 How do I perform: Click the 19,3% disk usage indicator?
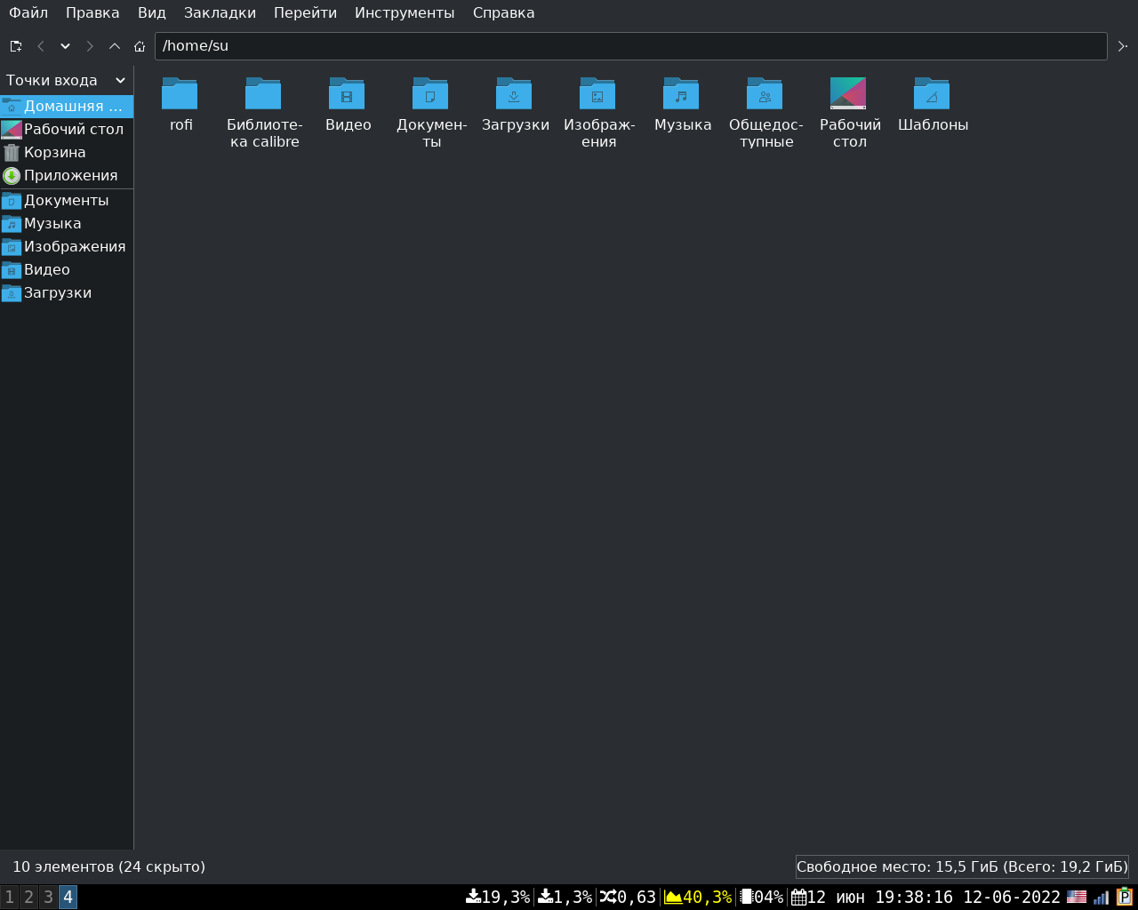[x=498, y=898]
